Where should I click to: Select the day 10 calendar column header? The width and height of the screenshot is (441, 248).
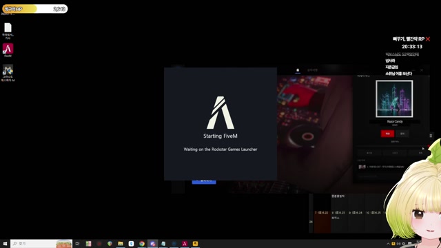tap(373, 213)
